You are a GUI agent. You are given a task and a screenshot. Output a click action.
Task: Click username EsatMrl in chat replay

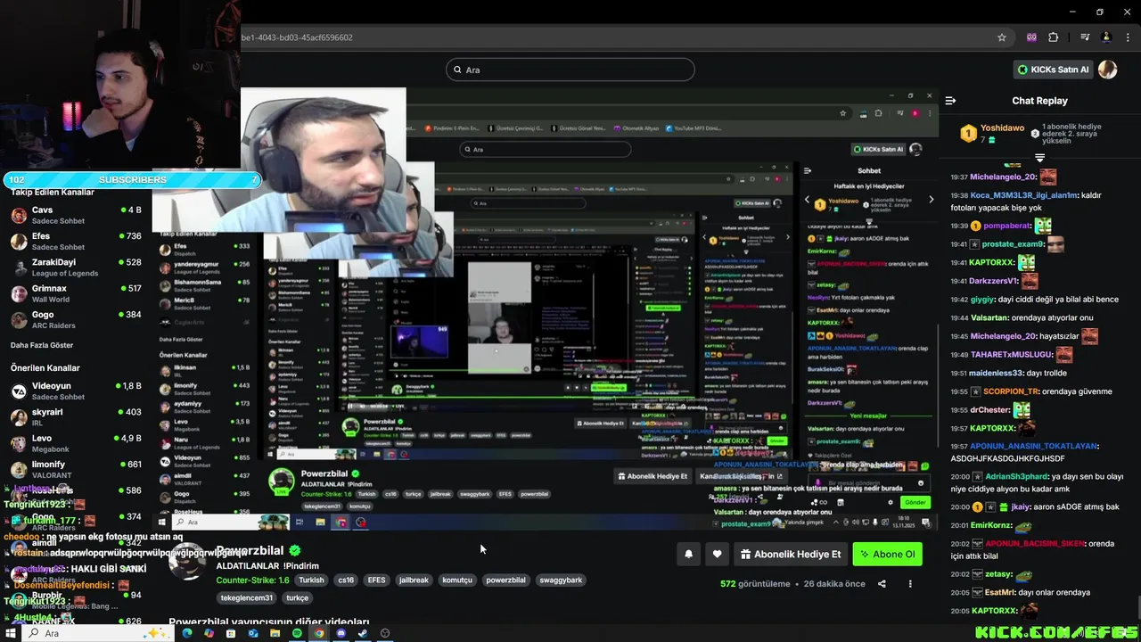pos(999,592)
